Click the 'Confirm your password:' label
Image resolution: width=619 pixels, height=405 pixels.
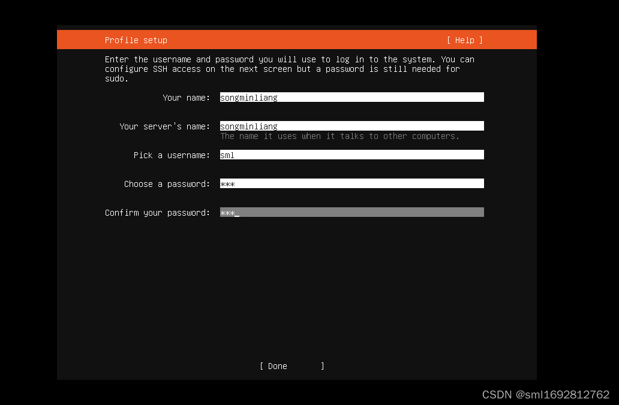point(157,212)
